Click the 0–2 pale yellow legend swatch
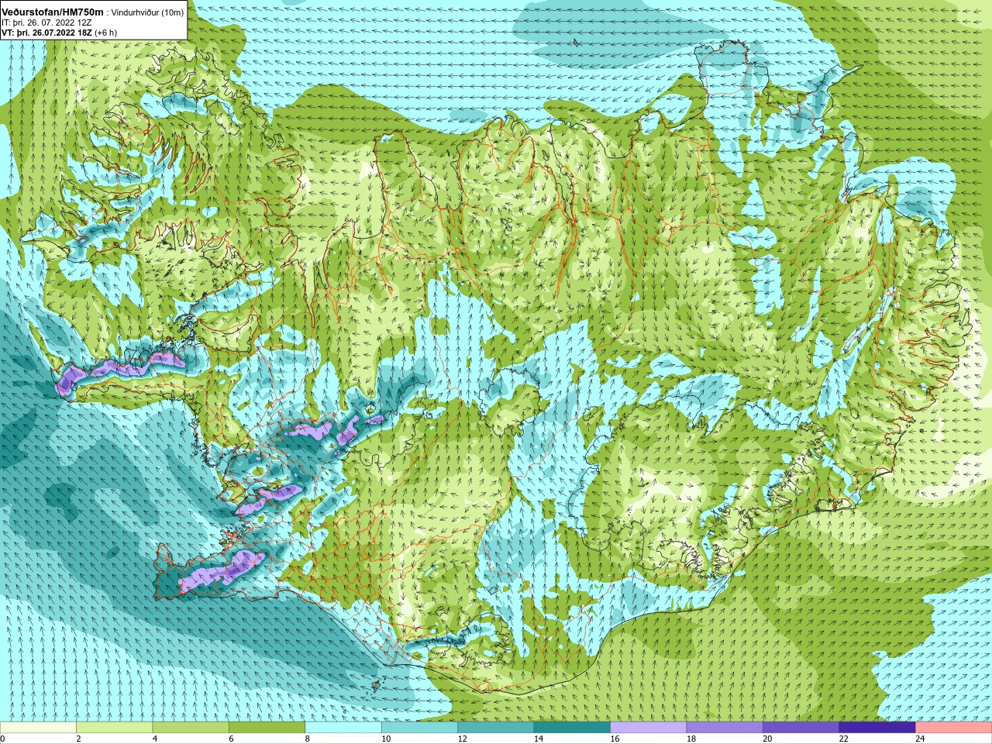 pos(38,728)
